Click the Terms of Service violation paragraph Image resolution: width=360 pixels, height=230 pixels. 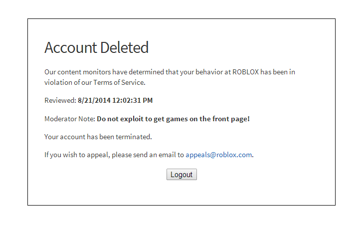[x=170, y=77]
